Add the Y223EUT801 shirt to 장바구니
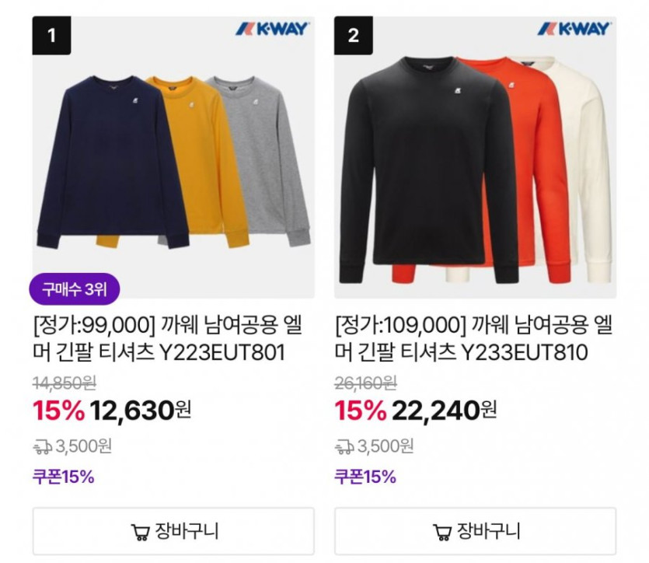 tap(173, 531)
